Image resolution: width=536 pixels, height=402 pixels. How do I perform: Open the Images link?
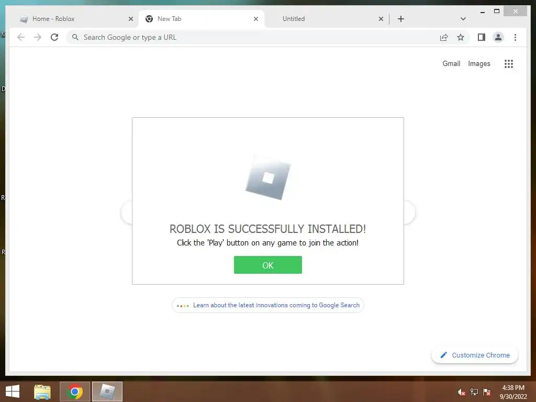click(479, 63)
